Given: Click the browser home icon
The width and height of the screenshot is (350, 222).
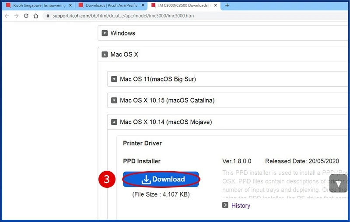Looking at the screenshot, I should point(36,16).
